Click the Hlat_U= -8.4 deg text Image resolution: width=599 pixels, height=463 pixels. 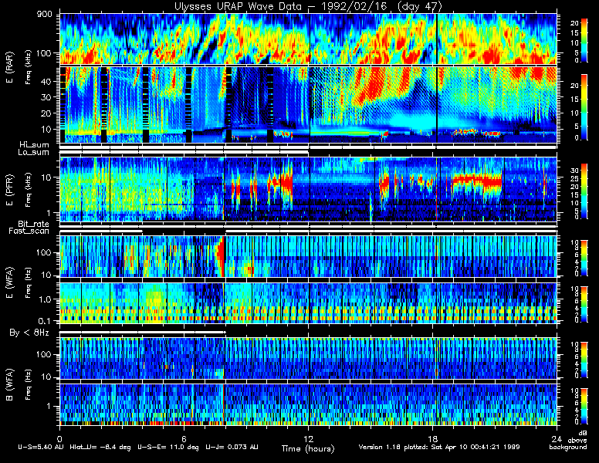[100, 447]
